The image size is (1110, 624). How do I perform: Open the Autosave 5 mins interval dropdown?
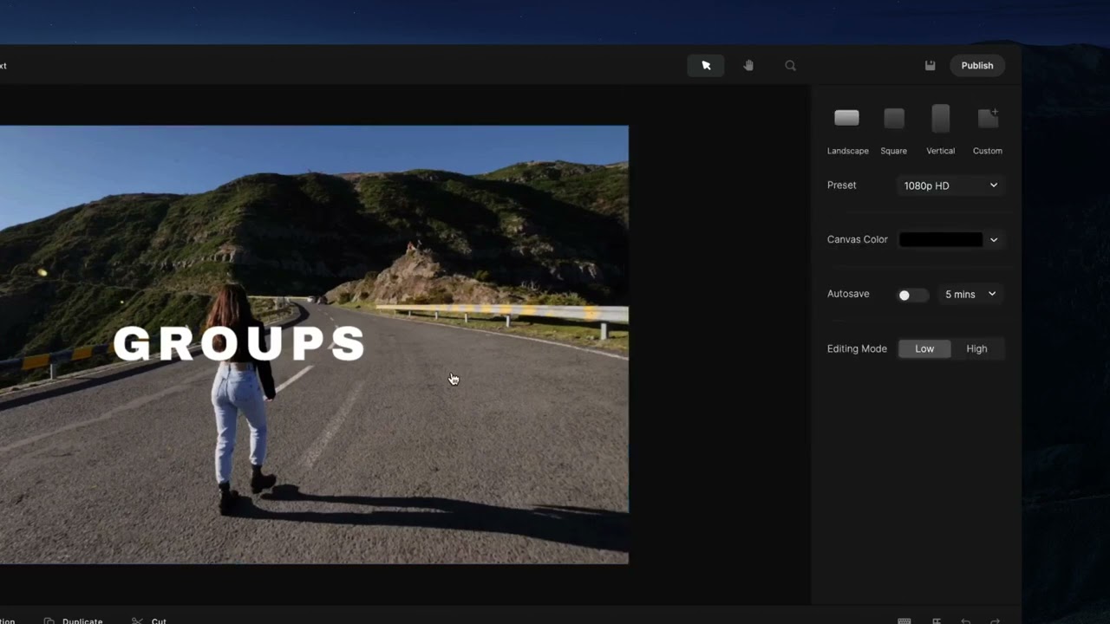pyautogui.click(x=970, y=295)
